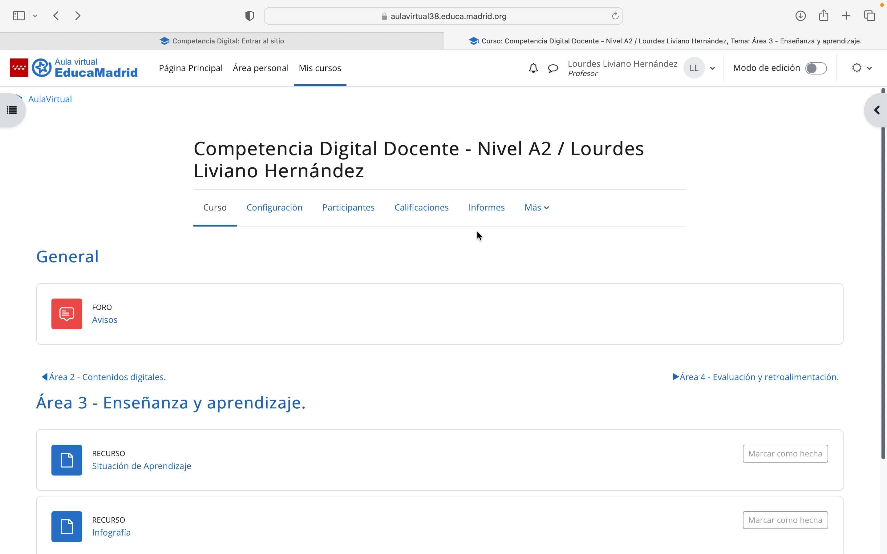Open the messages chat bubble icon

[x=553, y=68]
